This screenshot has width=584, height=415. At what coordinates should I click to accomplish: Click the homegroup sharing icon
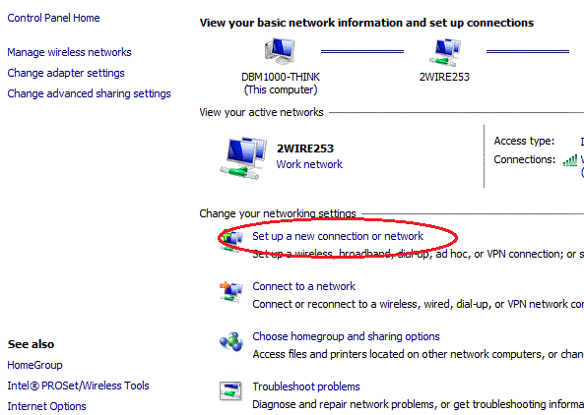point(231,342)
